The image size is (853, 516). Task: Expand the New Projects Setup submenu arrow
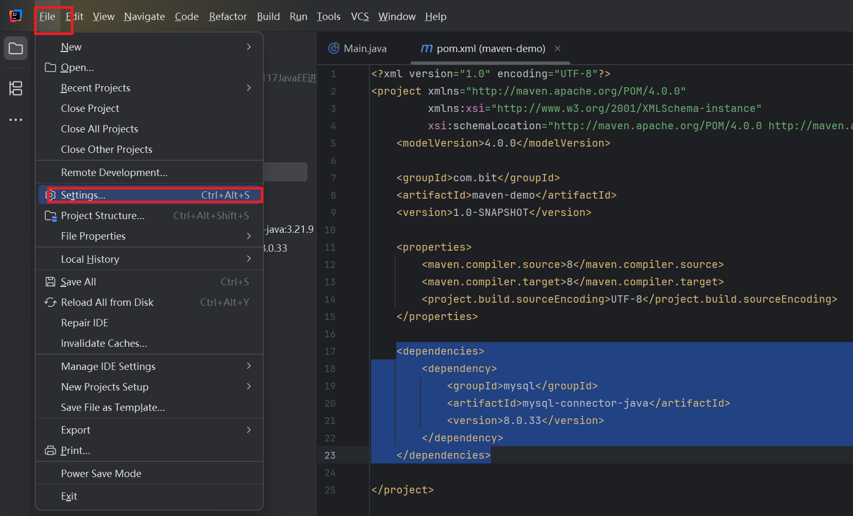pyautogui.click(x=249, y=386)
